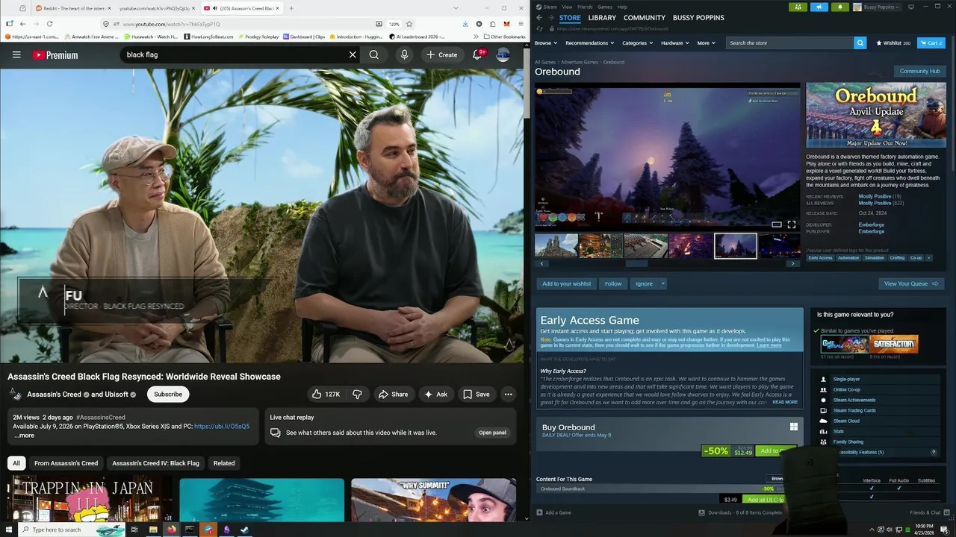Expand the Ignore options dropdown arrow
This screenshot has height=537, width=956.
[662, 283]
